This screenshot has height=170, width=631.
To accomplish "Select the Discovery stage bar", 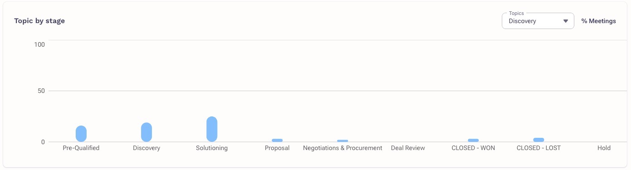I will 146,132.
